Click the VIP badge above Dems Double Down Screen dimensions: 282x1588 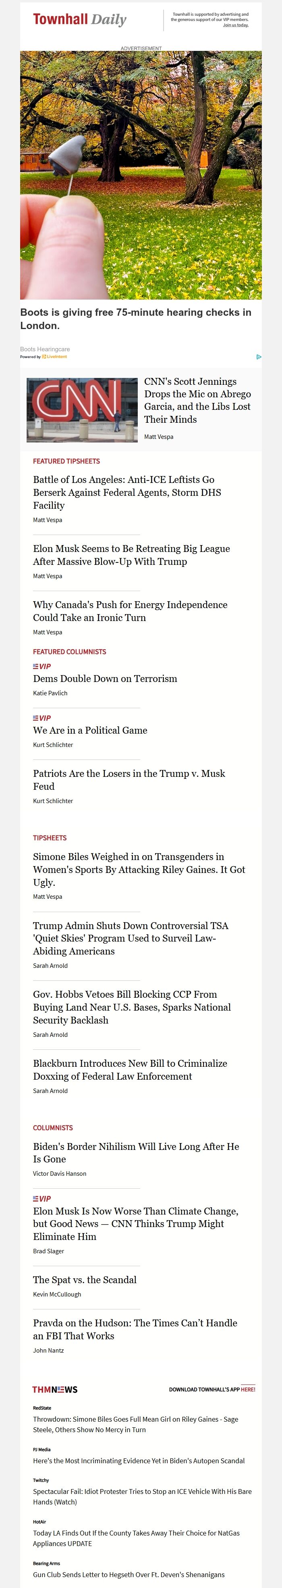(x=42, y=666)
